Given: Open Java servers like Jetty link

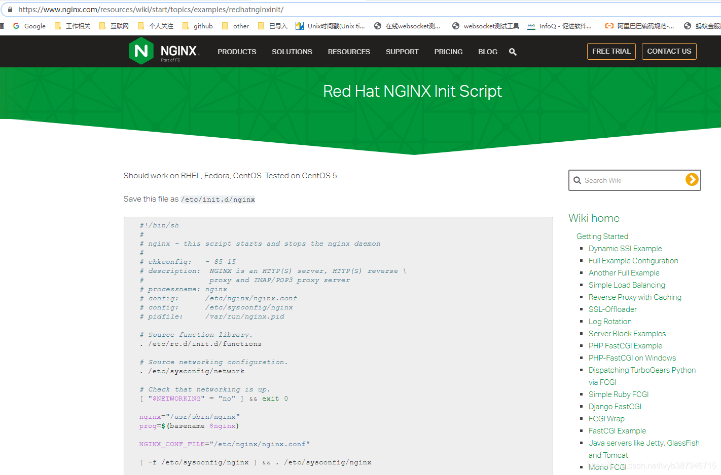Looking at the screenshot, I should pyautogui.click(x=644, y=449).
